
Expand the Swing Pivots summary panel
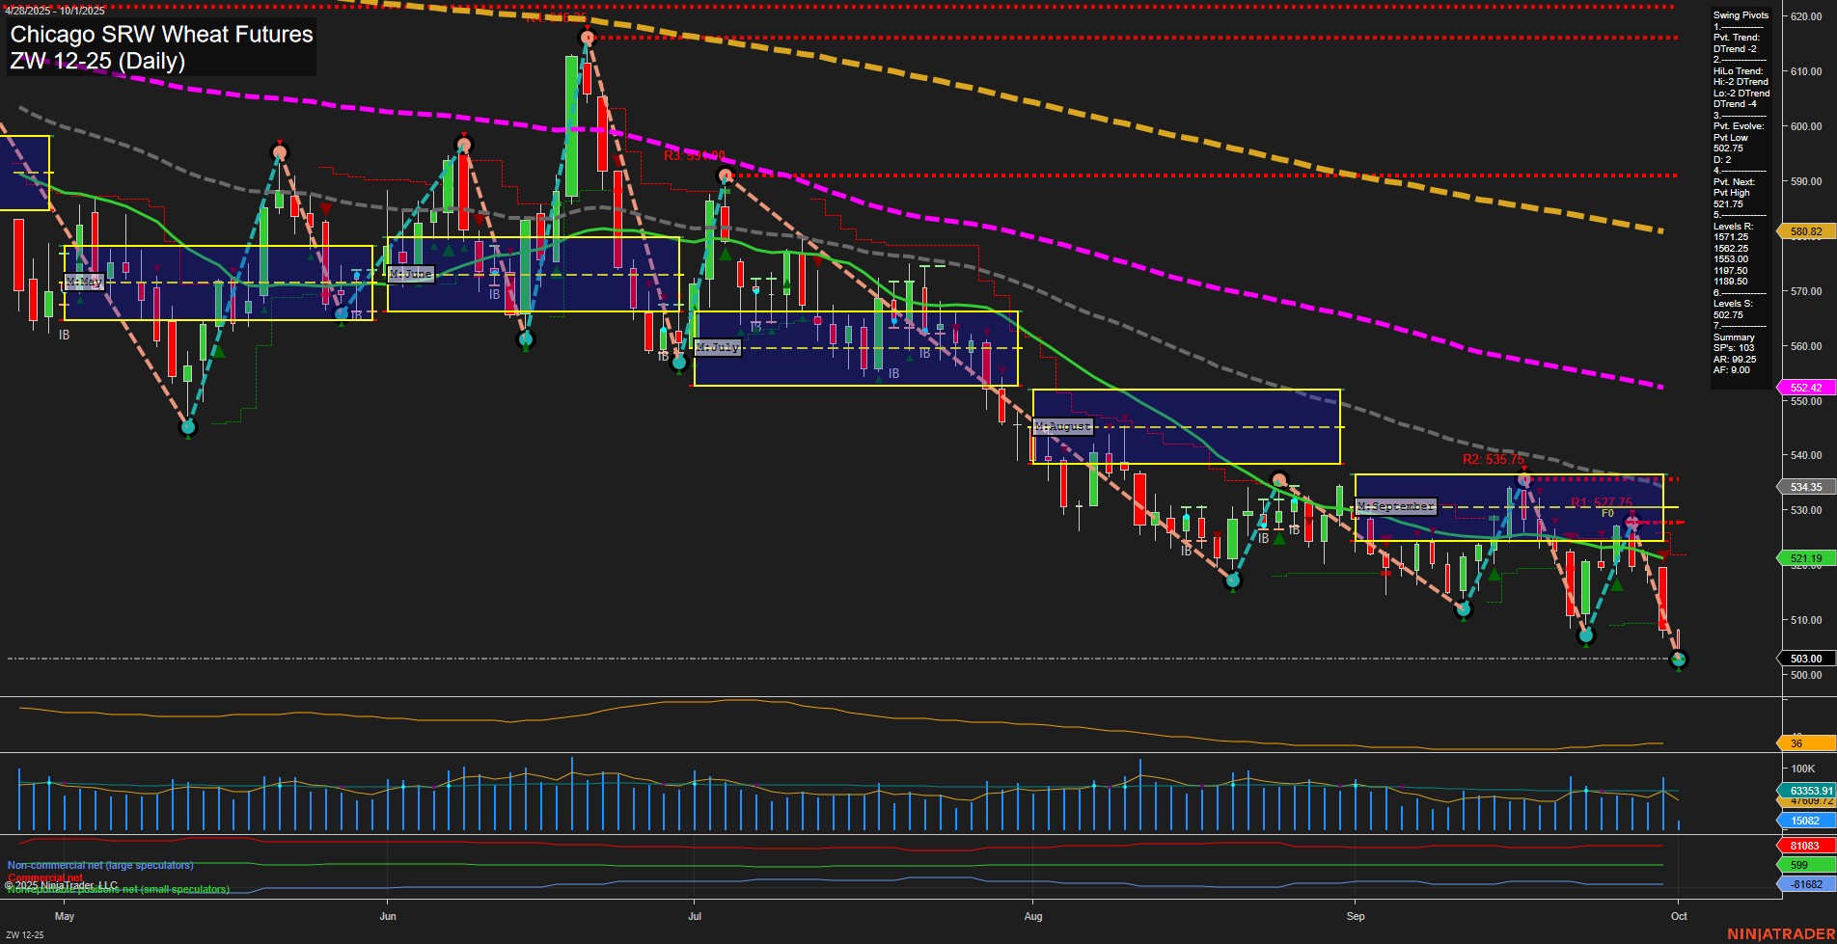coord(1740,15)
